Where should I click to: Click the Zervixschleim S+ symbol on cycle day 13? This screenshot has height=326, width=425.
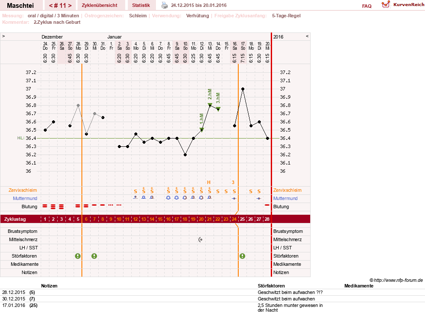[x=144, y=190]
